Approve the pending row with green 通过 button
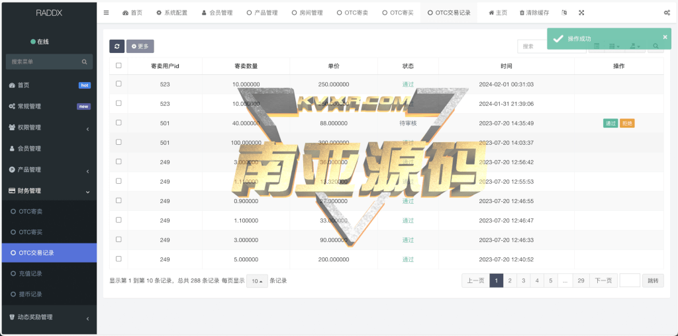This screenshot has height=336, width=678. (x=610, y=124)
